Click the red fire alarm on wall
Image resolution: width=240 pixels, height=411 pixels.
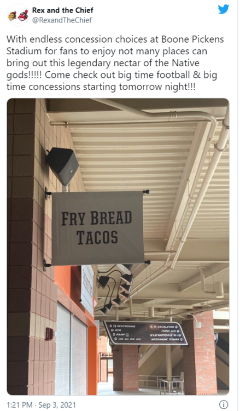[x=49, y=334]
